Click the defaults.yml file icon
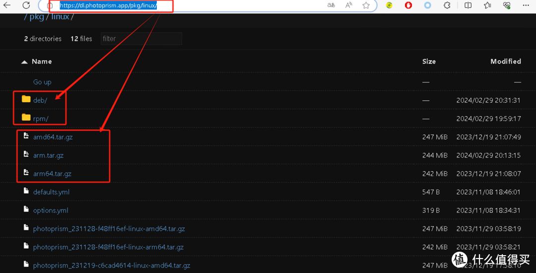This screenshot has height=273, width=536. click(26, 191)
